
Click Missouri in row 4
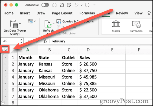[x=50, y=77]
